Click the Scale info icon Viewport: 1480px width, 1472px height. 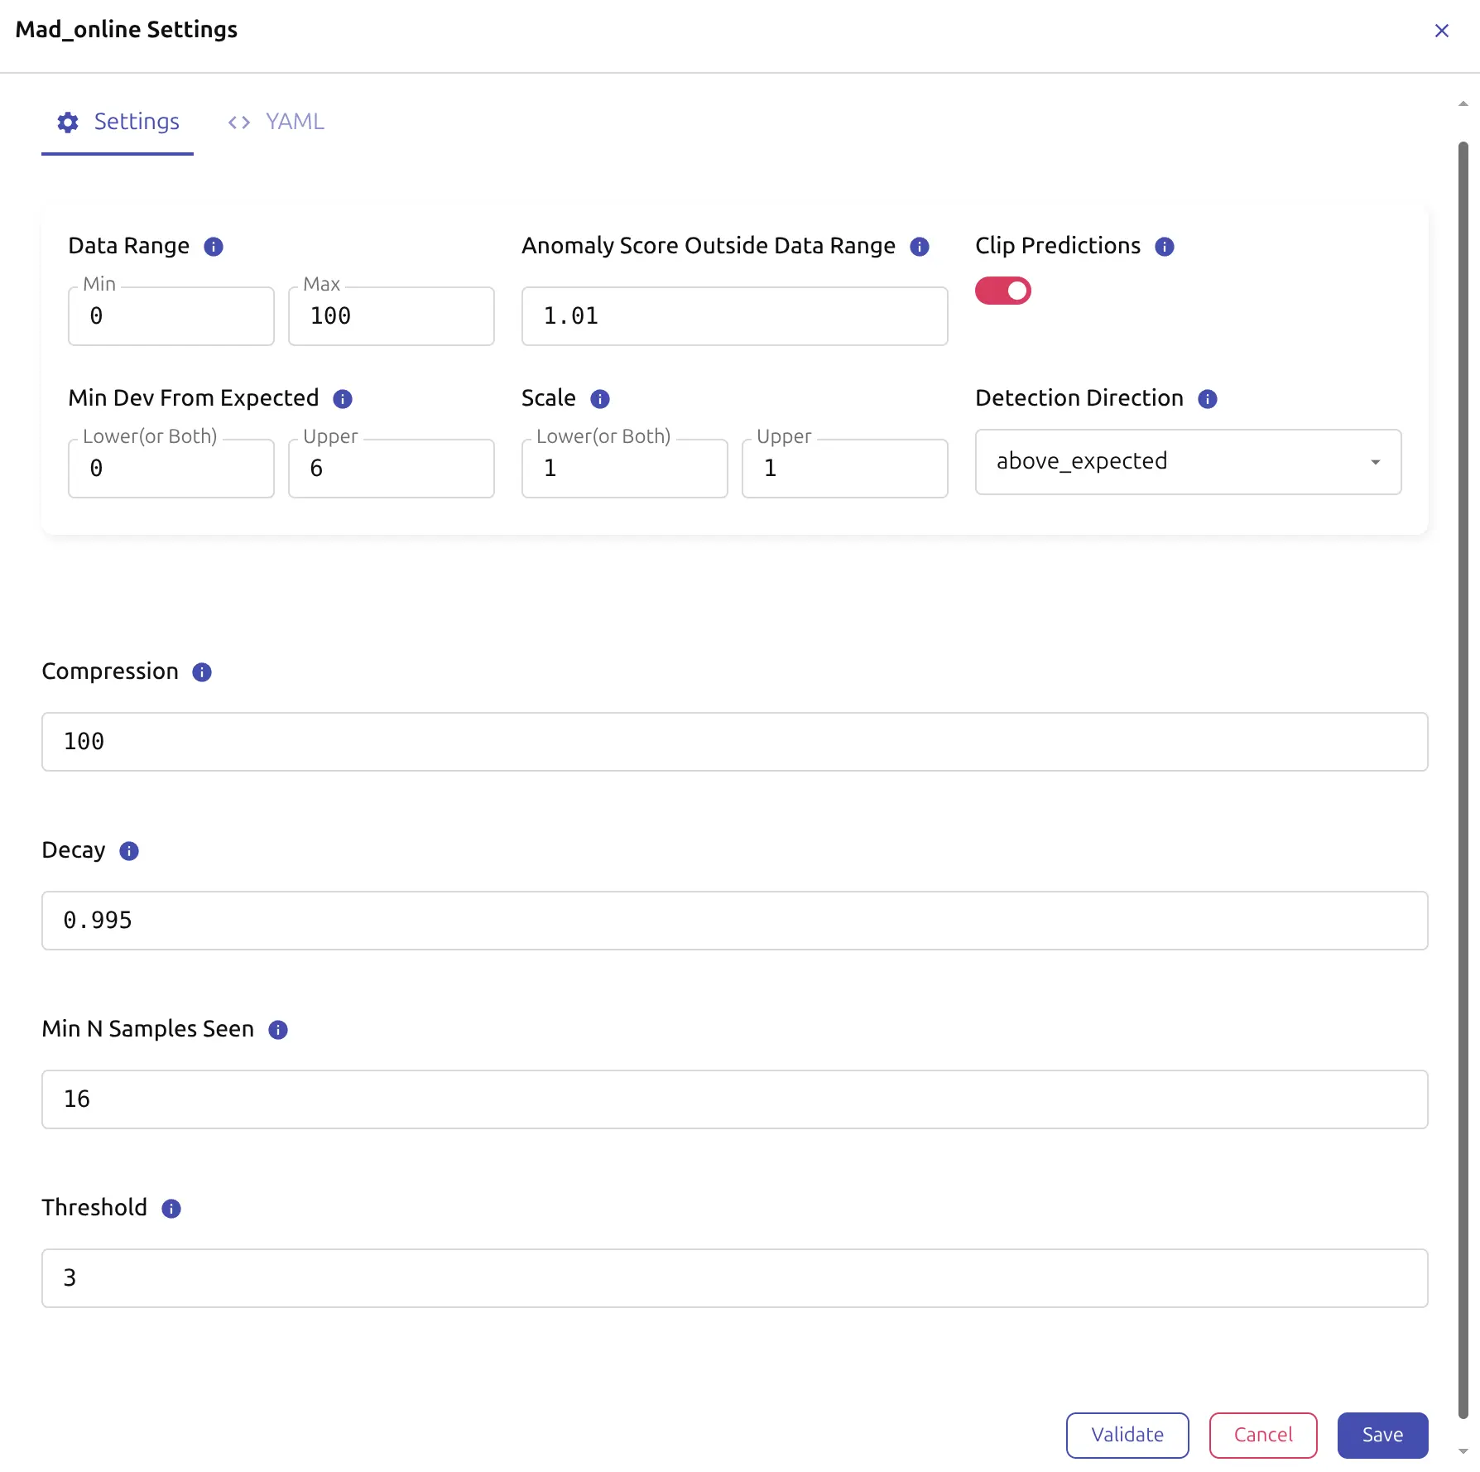click(599, 399)
